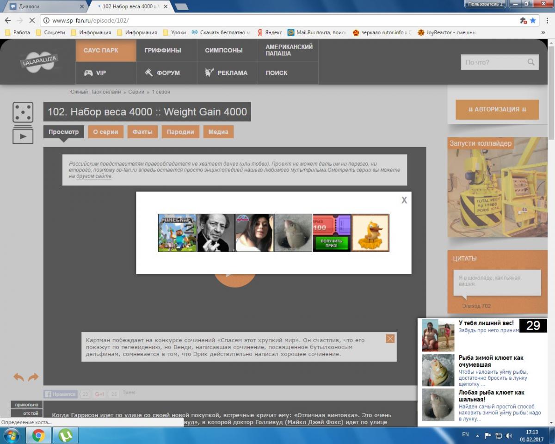Click the Facebook 'Нравится' like button
The height and width of the screenshot is (444, 555).
61,394
